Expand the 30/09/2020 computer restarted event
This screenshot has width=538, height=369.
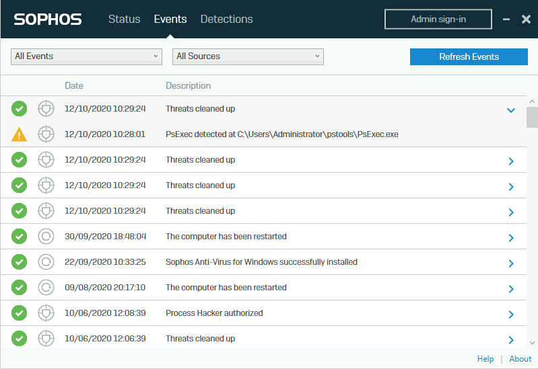(x=510, y=237)
